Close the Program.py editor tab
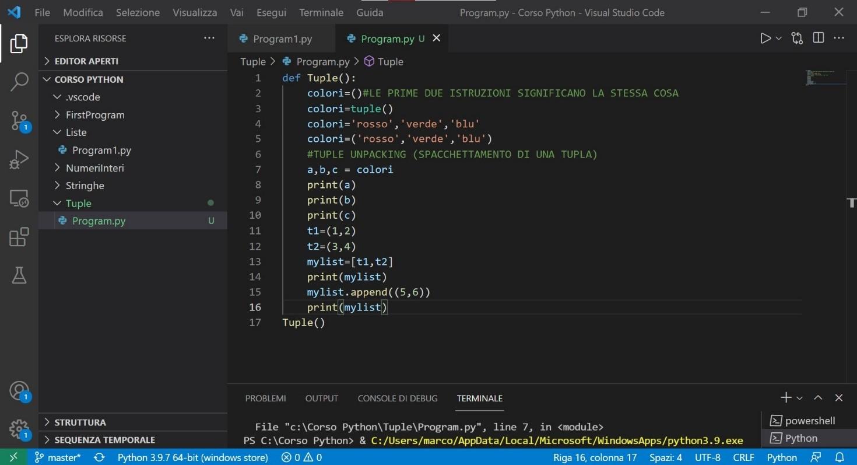The image size is (857, 465). (436, 39)
